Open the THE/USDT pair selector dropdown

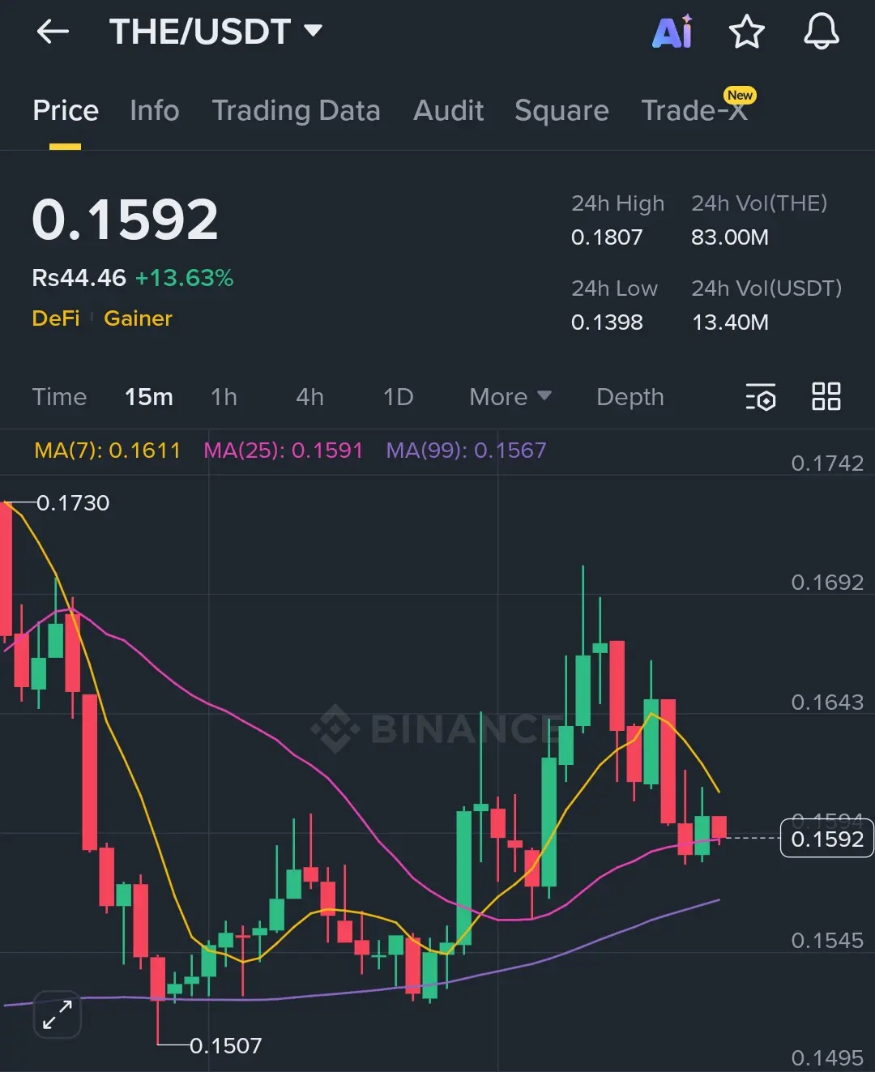216,32
